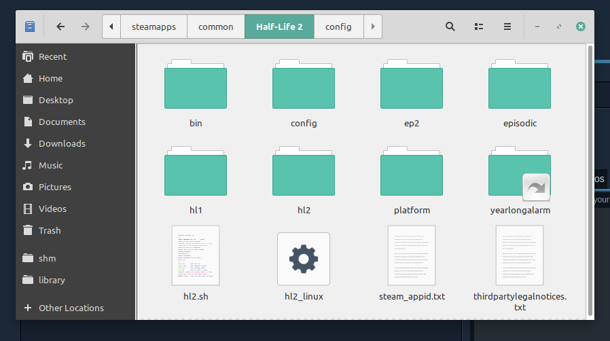This screenshot has width=610, height=341.
Task: Select the hl2 folder icon
Action: coord(304,171)
